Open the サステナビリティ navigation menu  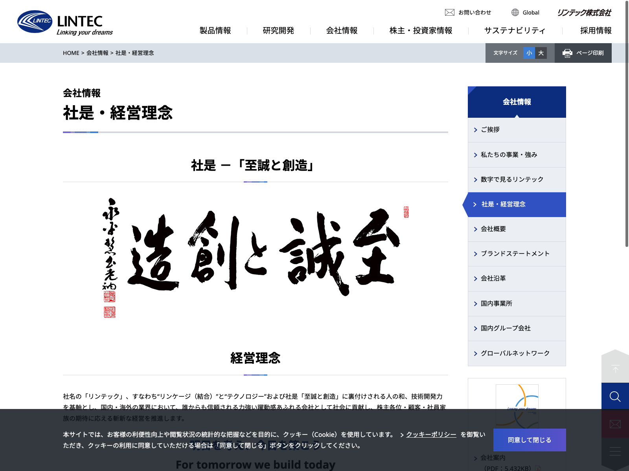pyautogui.click(x=515, y=31)
